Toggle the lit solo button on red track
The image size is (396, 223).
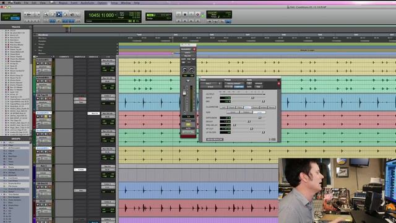click(x=46, y=116)
